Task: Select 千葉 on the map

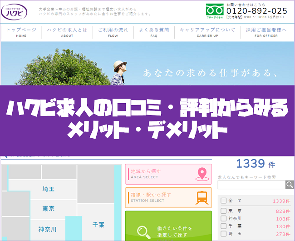Action: [98, 225]
